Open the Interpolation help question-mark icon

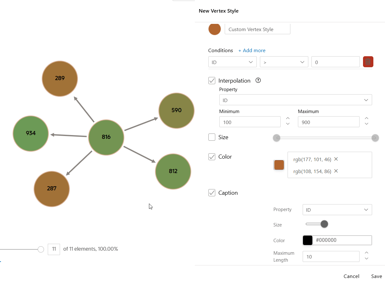pos(258,80)
